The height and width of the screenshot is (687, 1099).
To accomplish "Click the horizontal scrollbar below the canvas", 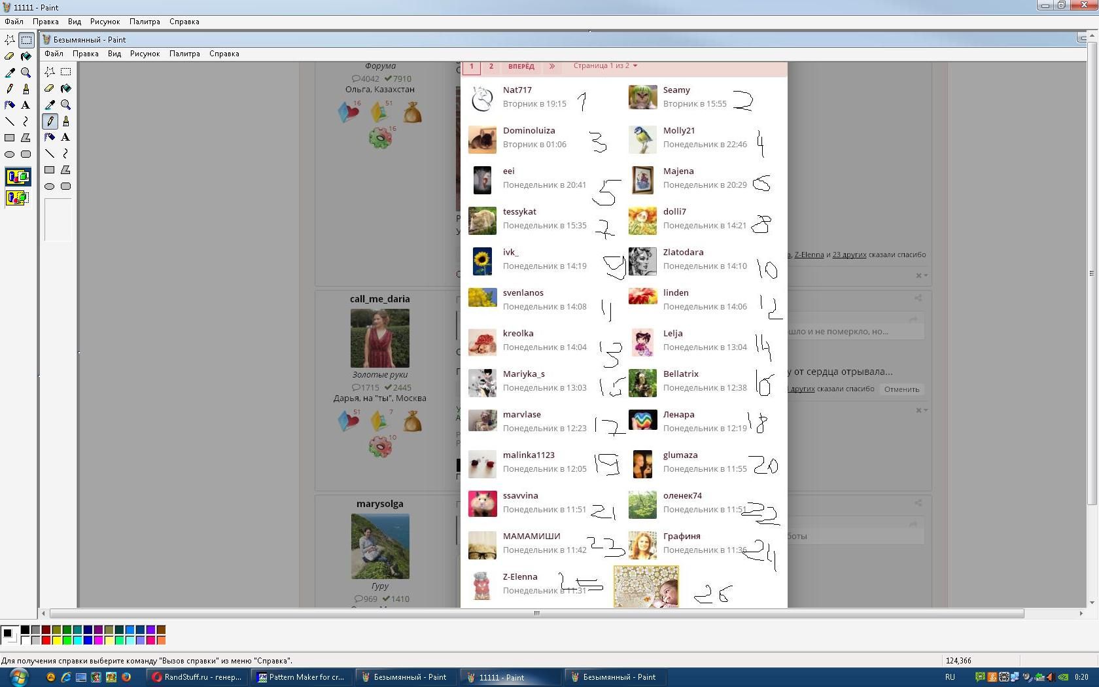I will pyautogui.click(x=536, y=614).
